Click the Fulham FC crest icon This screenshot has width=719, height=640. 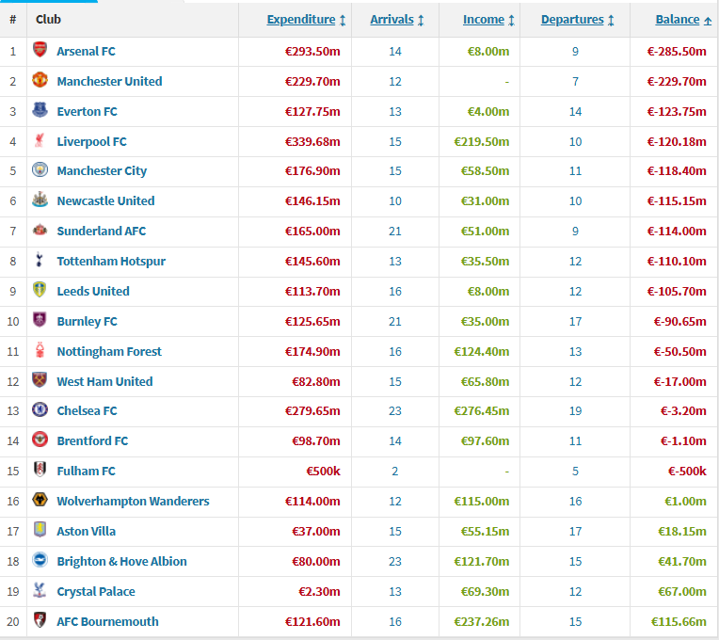click(x=40, y=470)
